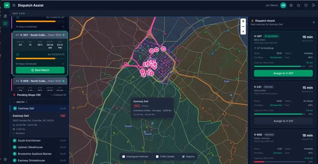Uncheck the Regions checkbox
Image resolution: width=318 pixels, height=164 pixels.
coord(183,156)
